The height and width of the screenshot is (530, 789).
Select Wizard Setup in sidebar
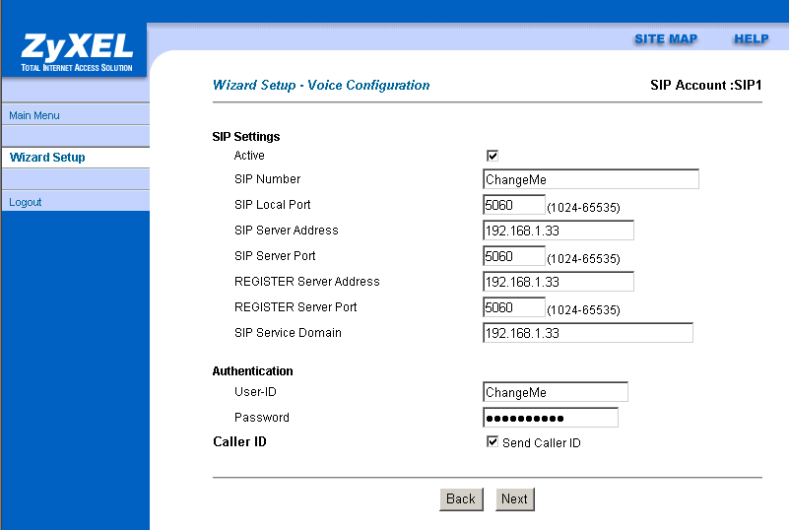pyautogui.click(x=47, y=158)
